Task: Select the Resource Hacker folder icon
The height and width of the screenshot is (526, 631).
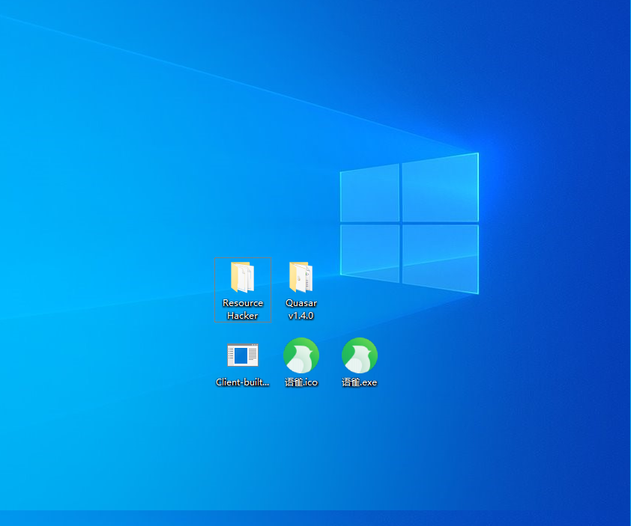Action: click(242, 278)
